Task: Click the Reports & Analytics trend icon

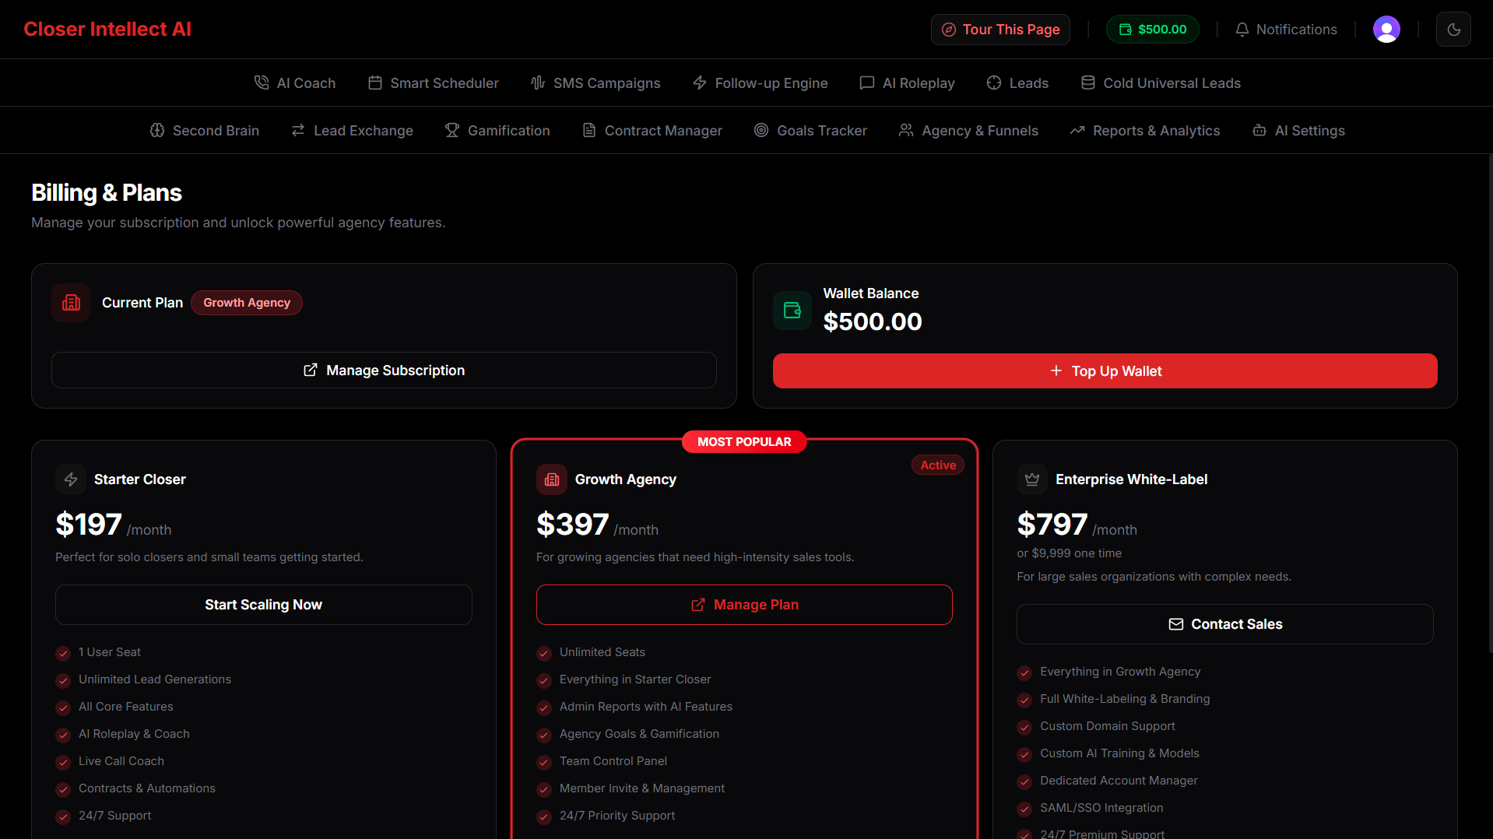Action: [1077, 130]
